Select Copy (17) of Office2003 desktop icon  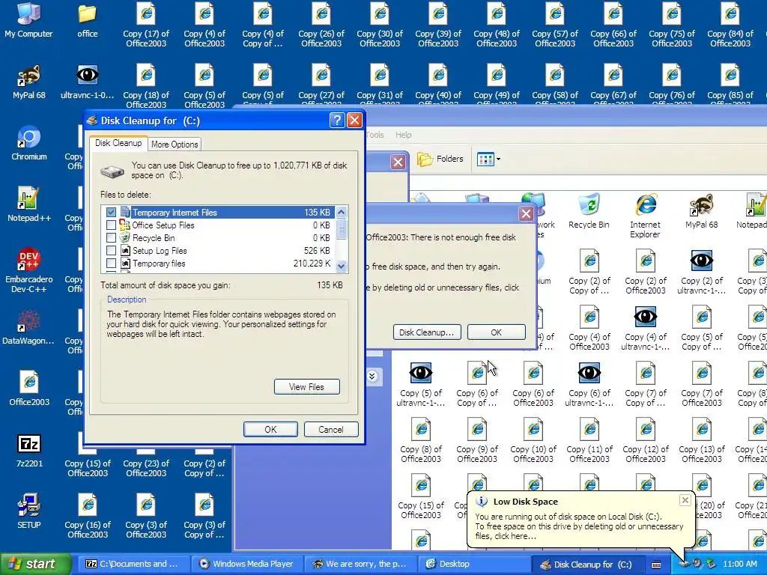click(x=146, y=25)
